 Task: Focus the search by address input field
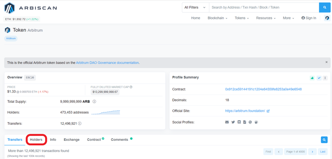pyautogui.click(x=264, y=7)
